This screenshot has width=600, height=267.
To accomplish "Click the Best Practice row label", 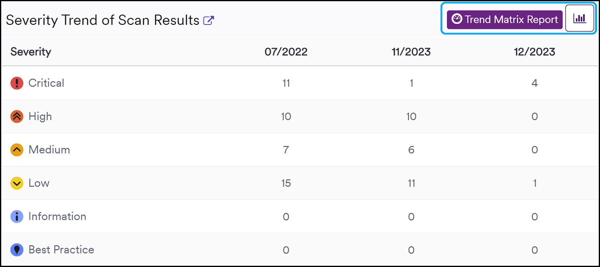I will (x=61, y=249).
